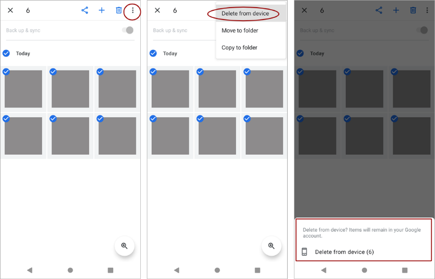435x279 pixels.
Task: Tap selected count '6' on left screen
Action: [x=28, y=10]
